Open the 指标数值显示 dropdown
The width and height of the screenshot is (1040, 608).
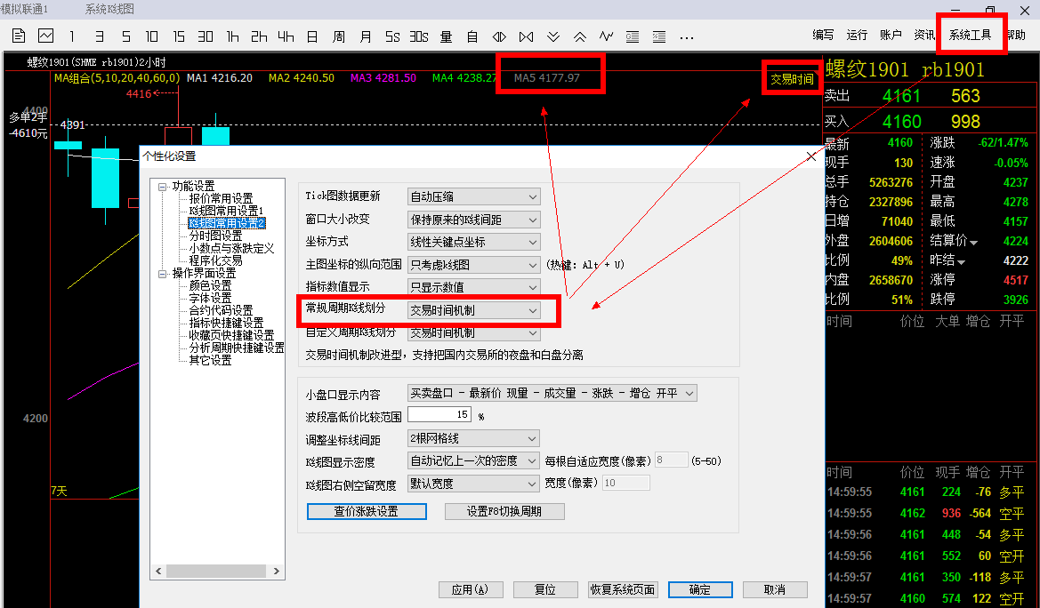pos(473,287)
